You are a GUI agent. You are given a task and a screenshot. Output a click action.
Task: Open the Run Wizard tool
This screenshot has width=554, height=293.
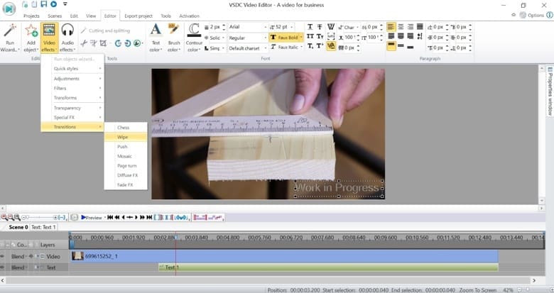(9, 38)
